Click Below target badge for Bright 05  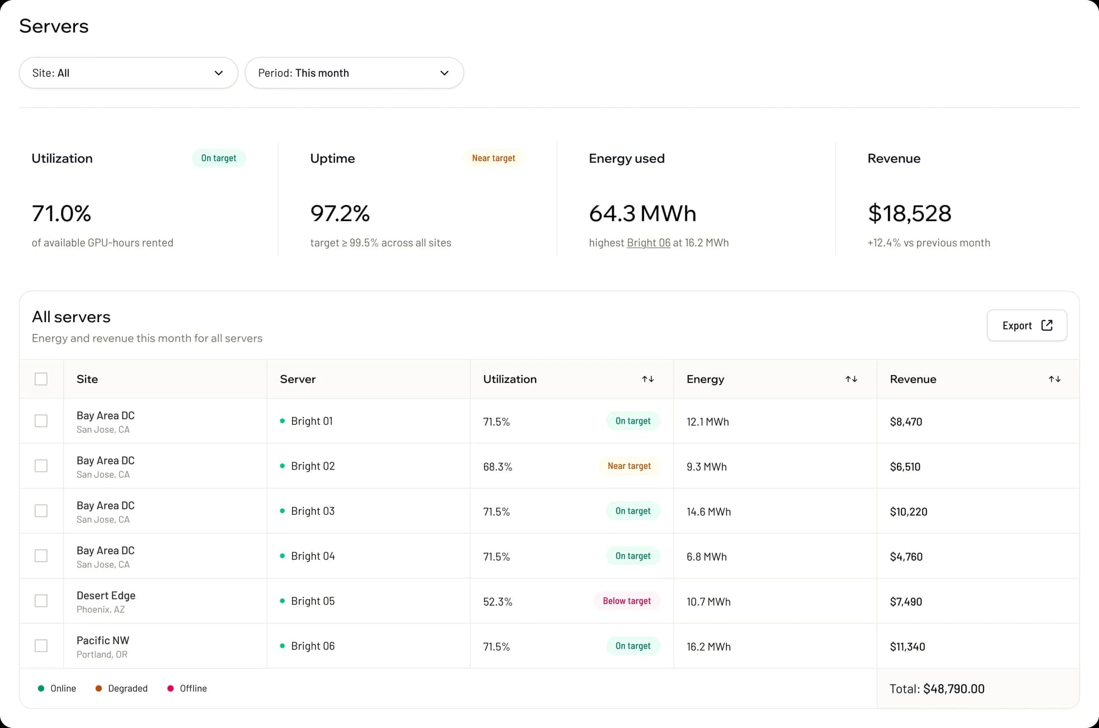(627, 601)
